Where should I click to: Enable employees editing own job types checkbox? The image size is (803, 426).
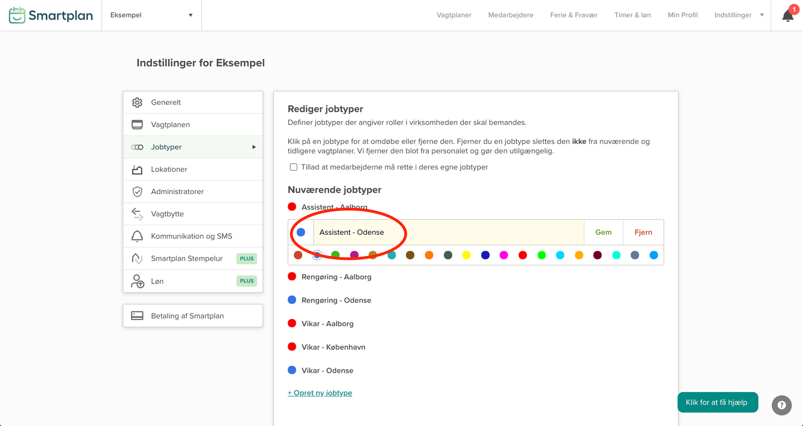coord(294,167)
